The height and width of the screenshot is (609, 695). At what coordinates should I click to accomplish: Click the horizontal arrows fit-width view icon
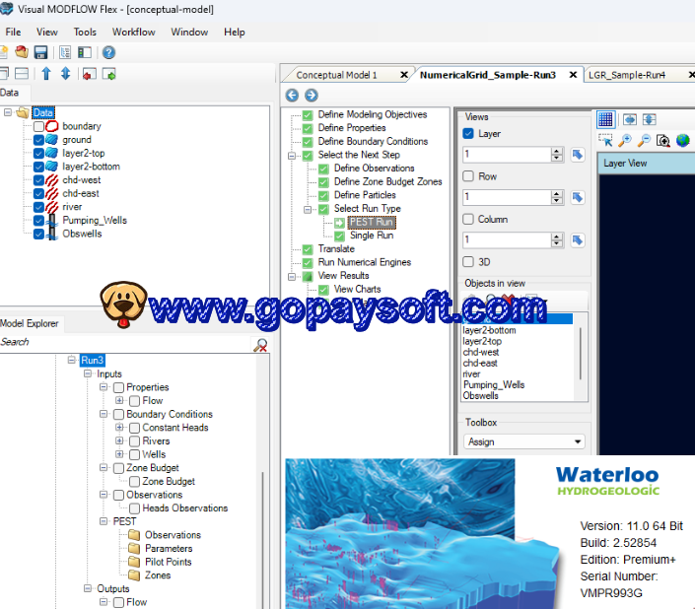pyautogui.click(x=629, y=119)
